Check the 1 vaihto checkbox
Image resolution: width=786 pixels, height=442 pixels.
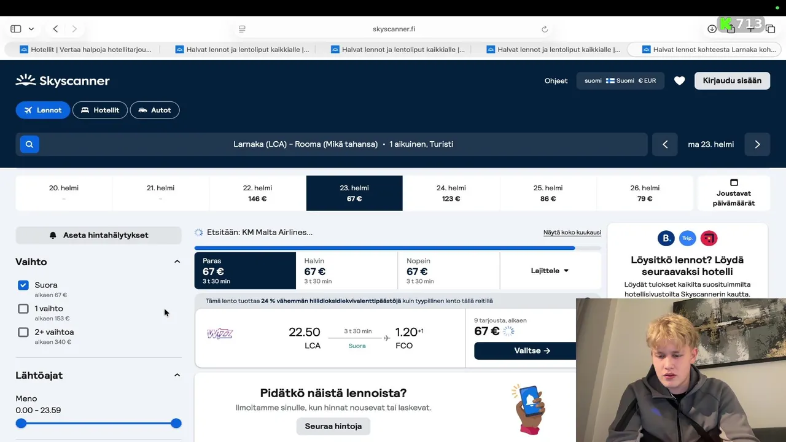point(23,309)
